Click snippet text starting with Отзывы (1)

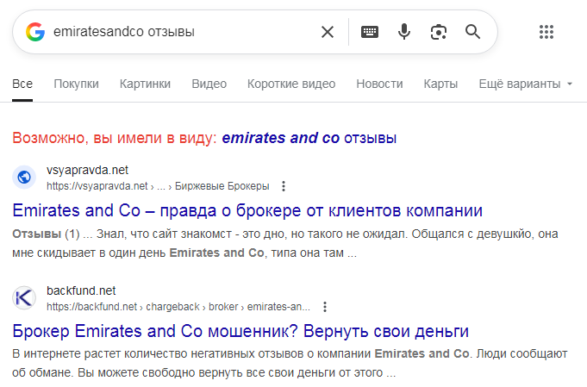click(285, 243)
